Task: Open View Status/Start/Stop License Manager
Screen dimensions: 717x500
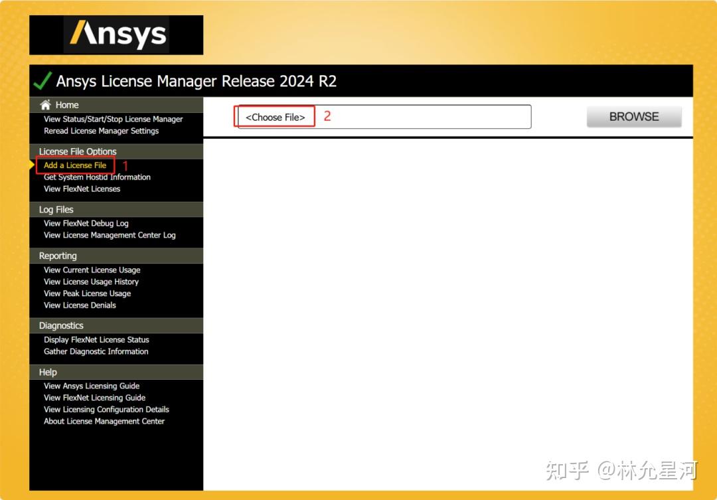Action: (x=113, y=119)
